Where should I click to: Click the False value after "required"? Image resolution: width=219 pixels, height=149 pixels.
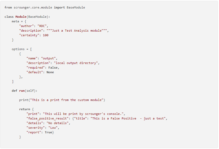[x=55, y=68]
